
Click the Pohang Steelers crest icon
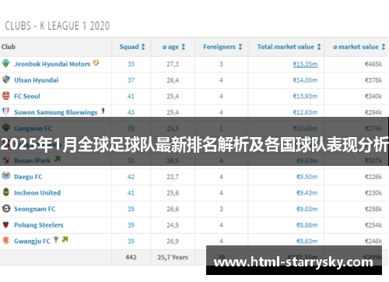tap(6, 224)
